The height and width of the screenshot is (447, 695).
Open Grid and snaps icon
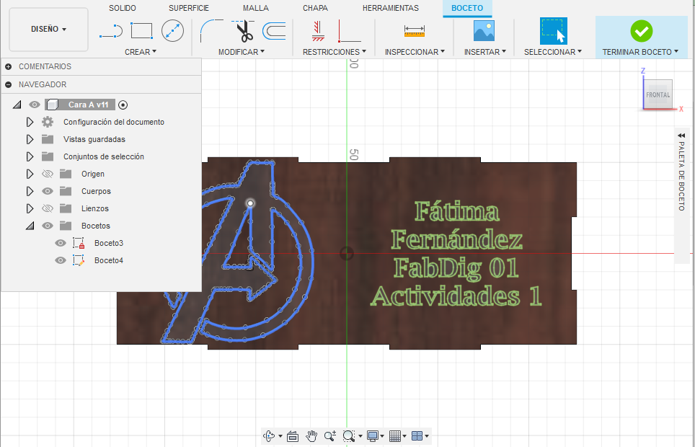395,436
